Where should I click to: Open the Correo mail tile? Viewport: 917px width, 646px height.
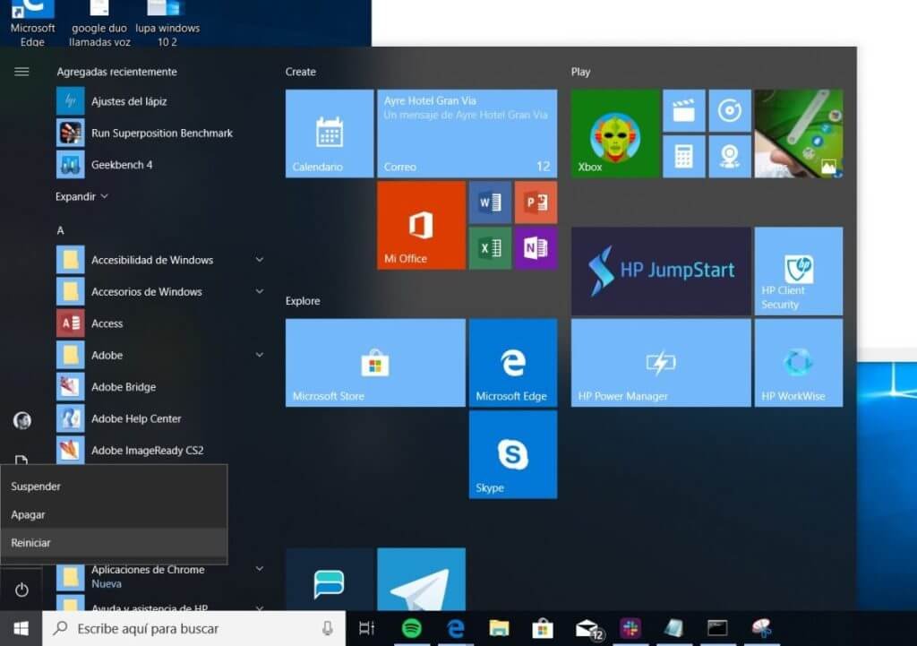467,134
